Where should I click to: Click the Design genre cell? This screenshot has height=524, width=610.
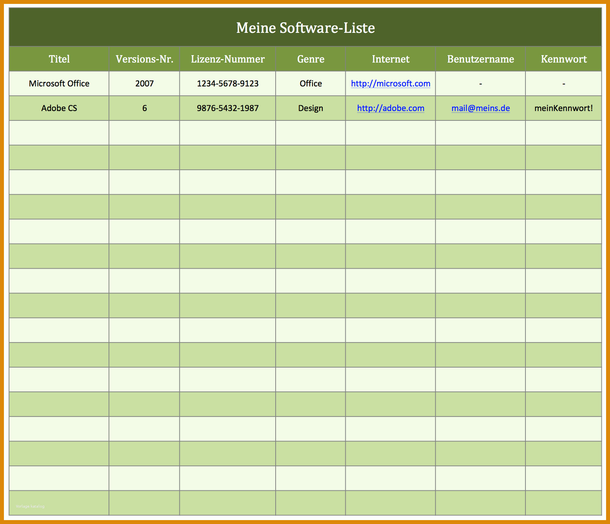point(310,108)
